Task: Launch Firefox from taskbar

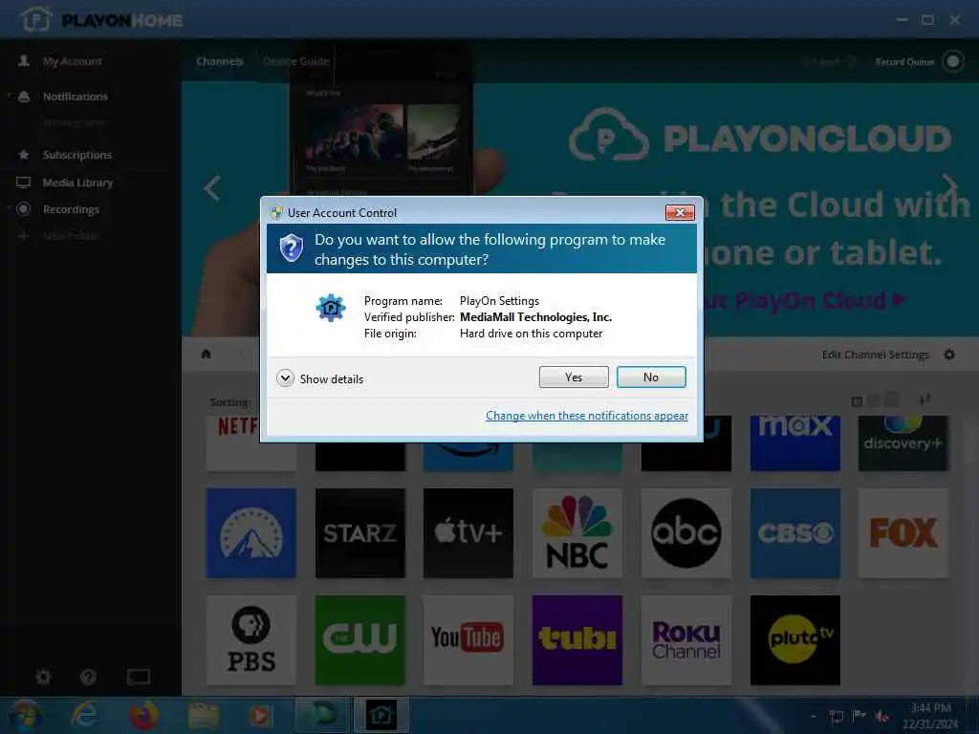Action: coord(143,715)
